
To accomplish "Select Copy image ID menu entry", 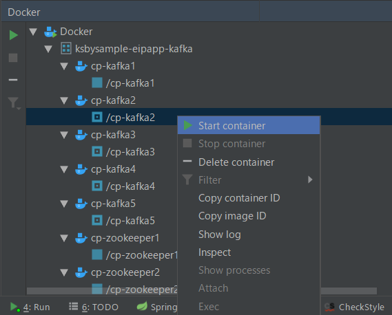I will coord(249,216).
